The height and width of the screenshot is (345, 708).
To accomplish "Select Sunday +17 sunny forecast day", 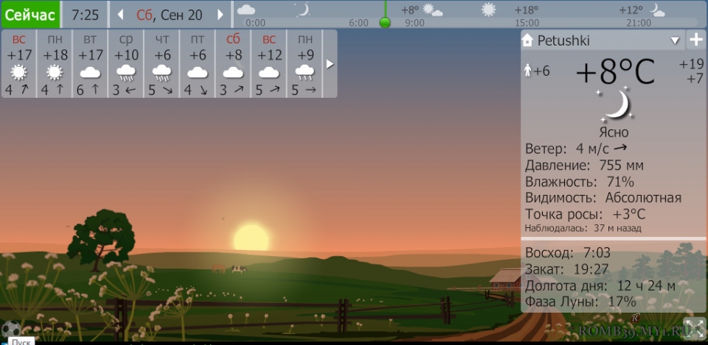I will 18,64.
